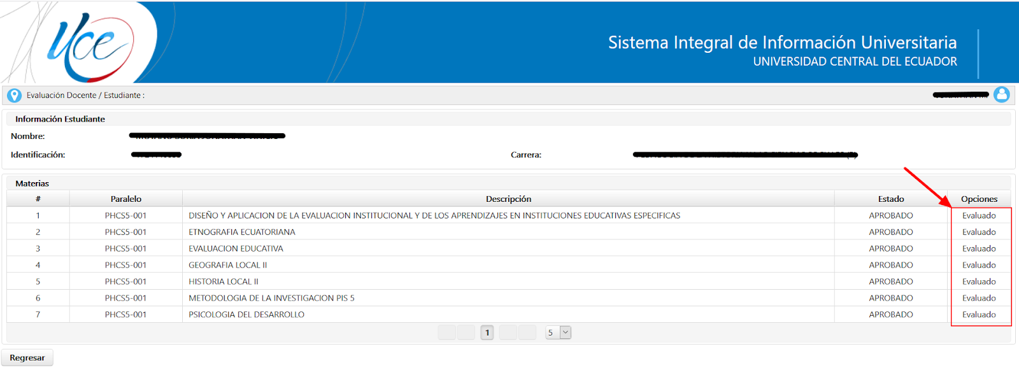The image size is (1019, 384).
Task: Click APROBADO status for PSICOLOGIA DEL DESARROLLO
Action: point(891,315)
